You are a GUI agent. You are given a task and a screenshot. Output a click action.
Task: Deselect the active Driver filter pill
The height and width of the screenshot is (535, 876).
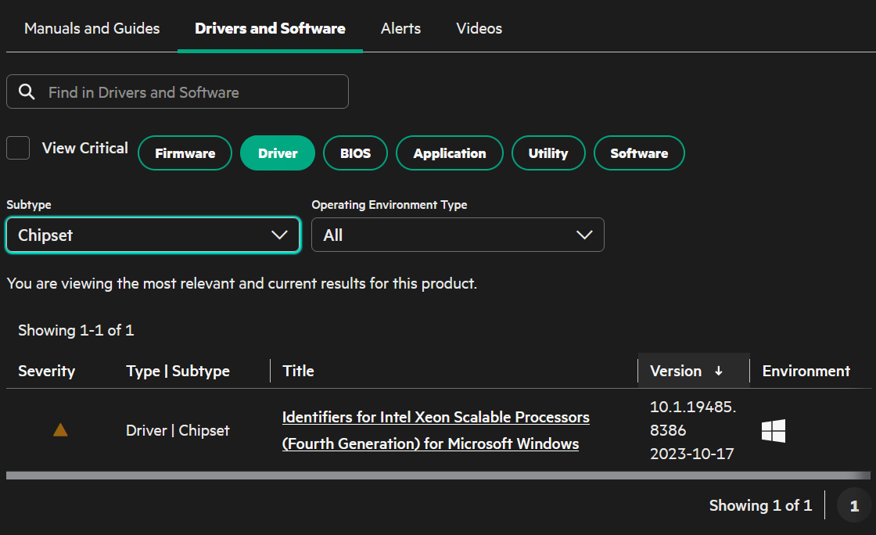pyautogui.click(x=278, y=153)
